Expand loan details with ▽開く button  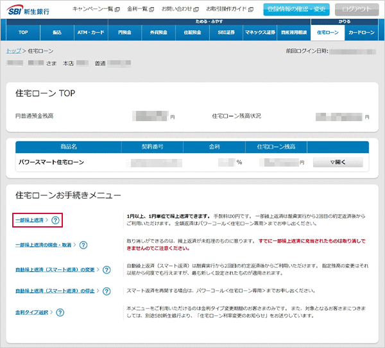[x=338, y=163]
